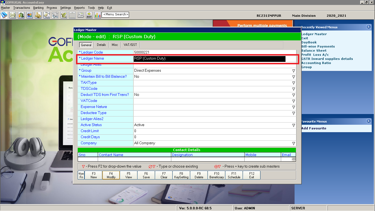This screenshot has height=211, width=375.
Task: Click the F9 Delete button
Action: (x=199, y=175)
